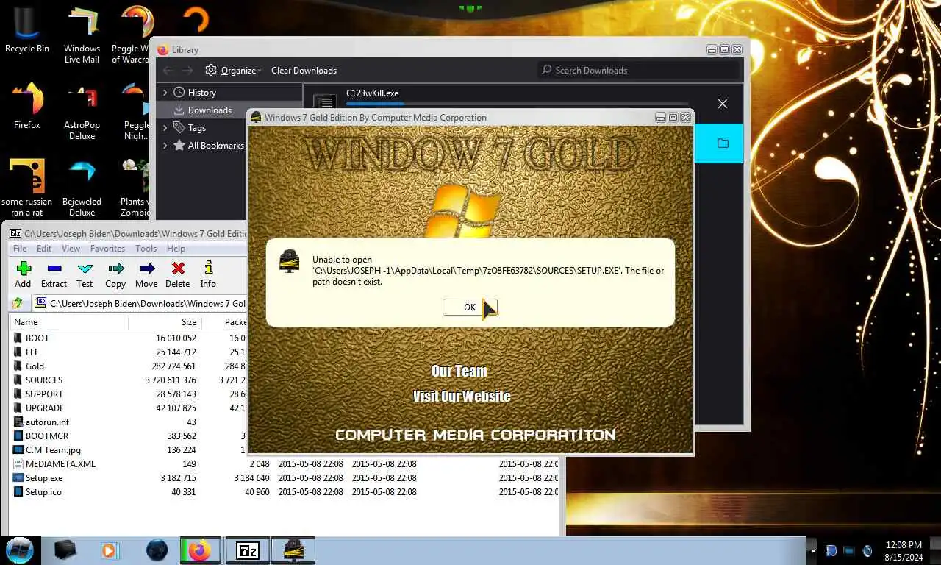Open the Help menu in 7-Zip
941x565 pixels.
coord(176,249)
